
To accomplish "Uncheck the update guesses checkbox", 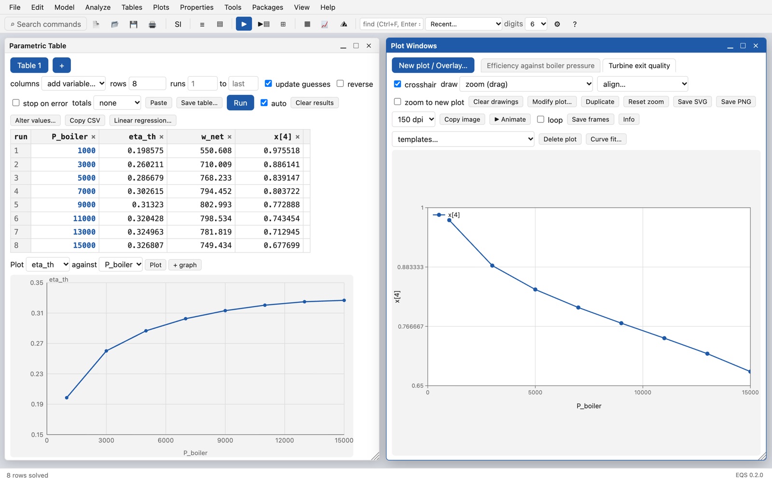I will coord(268,83).
